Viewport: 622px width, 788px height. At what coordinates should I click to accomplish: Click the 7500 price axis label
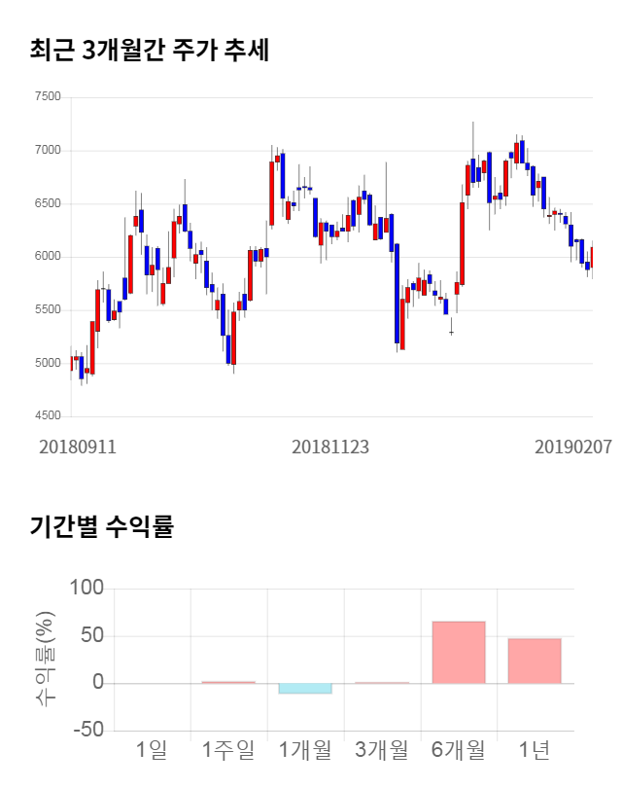pyautogui.click(x=47, y=97)
